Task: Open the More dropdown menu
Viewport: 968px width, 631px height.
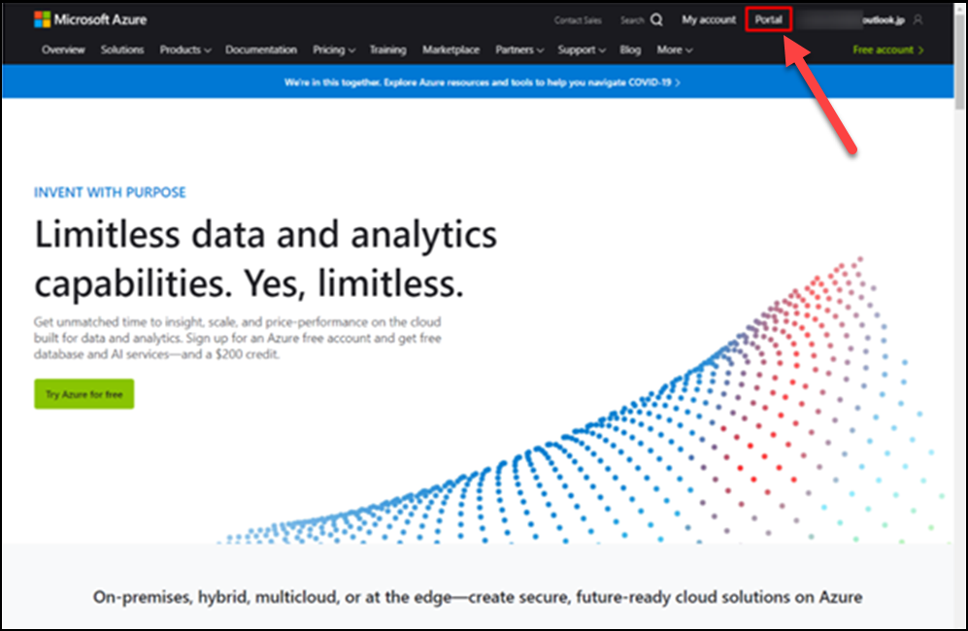Action: pos(674,50)
